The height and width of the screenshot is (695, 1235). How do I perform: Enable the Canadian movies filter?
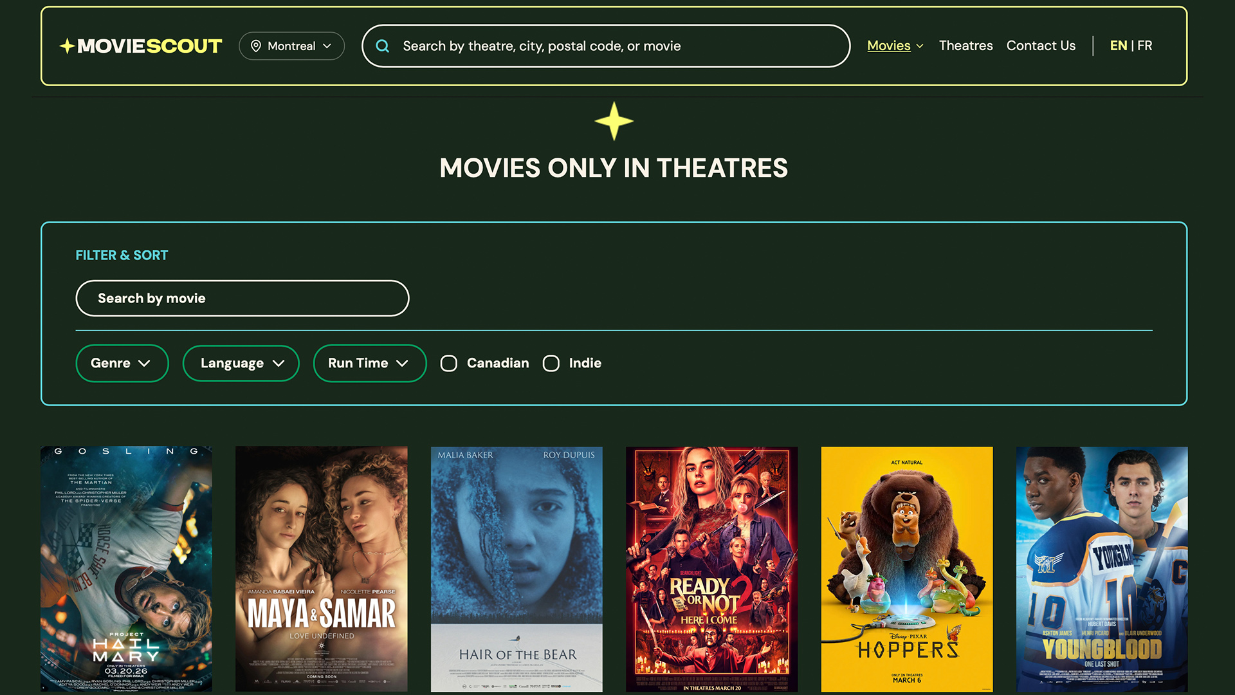point(449,363)
